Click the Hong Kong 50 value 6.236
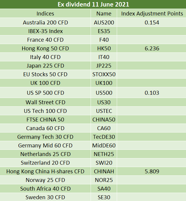This screenshot has height=201, width=186. click(152, 48)
